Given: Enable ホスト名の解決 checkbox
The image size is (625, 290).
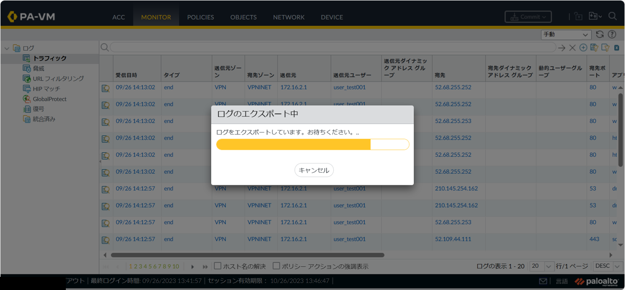Looking at the screenshot, I should 218,266.
